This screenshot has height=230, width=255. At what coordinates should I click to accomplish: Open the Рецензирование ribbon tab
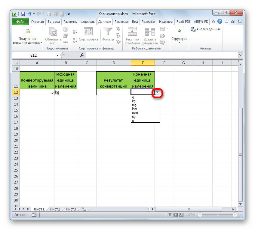tap(121, 22)
